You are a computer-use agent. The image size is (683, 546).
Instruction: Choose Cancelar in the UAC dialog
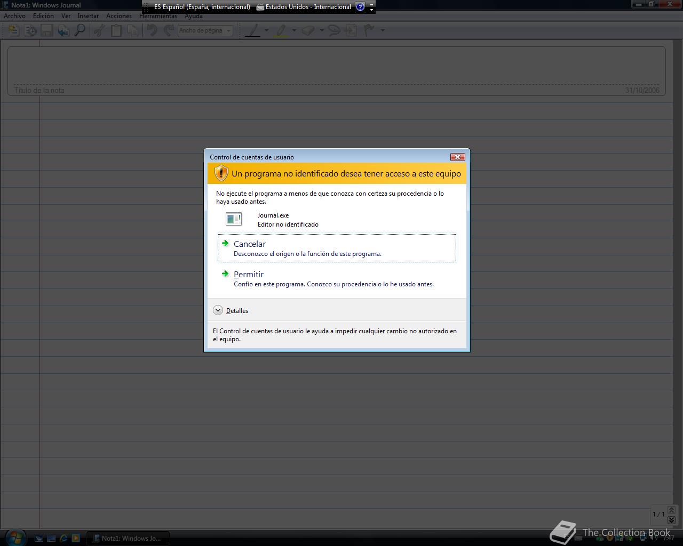click(x=337, y=247)
